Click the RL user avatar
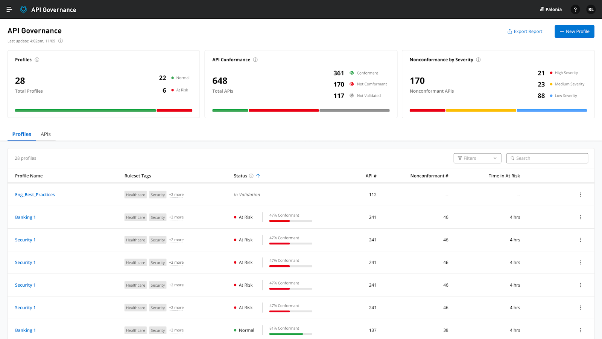602x339 pixels. point(591,9)
